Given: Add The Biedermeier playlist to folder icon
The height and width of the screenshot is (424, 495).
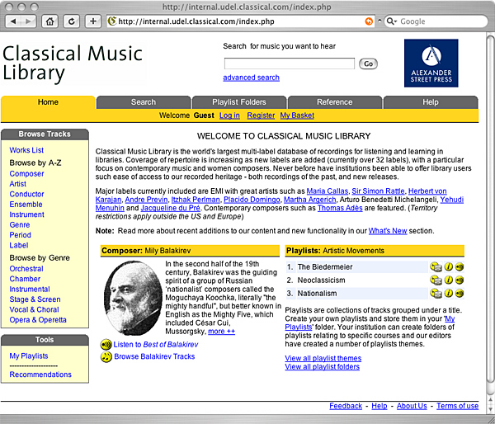Looking at the screenshot, I should 436,266.
